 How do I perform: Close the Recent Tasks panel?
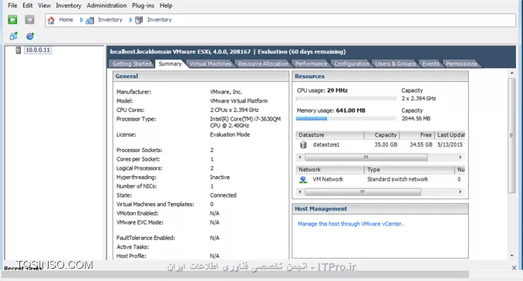(514, 268)
